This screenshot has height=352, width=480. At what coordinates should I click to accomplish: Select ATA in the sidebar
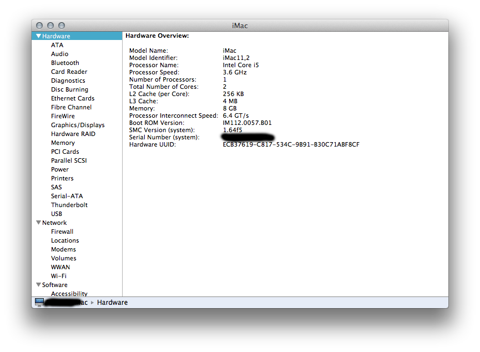[57, 45]
